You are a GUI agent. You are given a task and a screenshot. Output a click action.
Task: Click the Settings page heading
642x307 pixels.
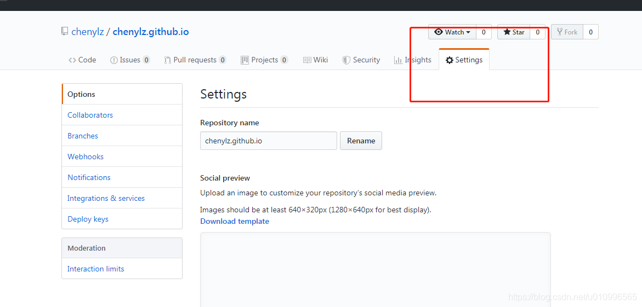pos(224,95)
